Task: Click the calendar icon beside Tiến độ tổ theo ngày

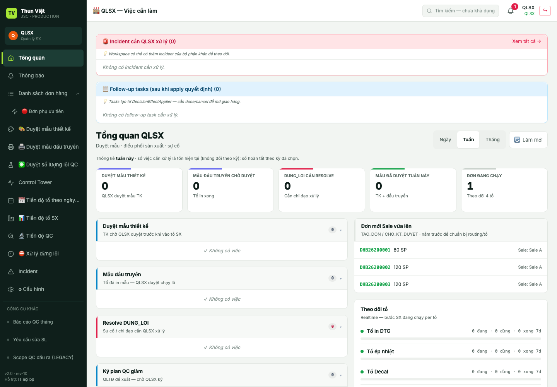Action: coord(11,200)
